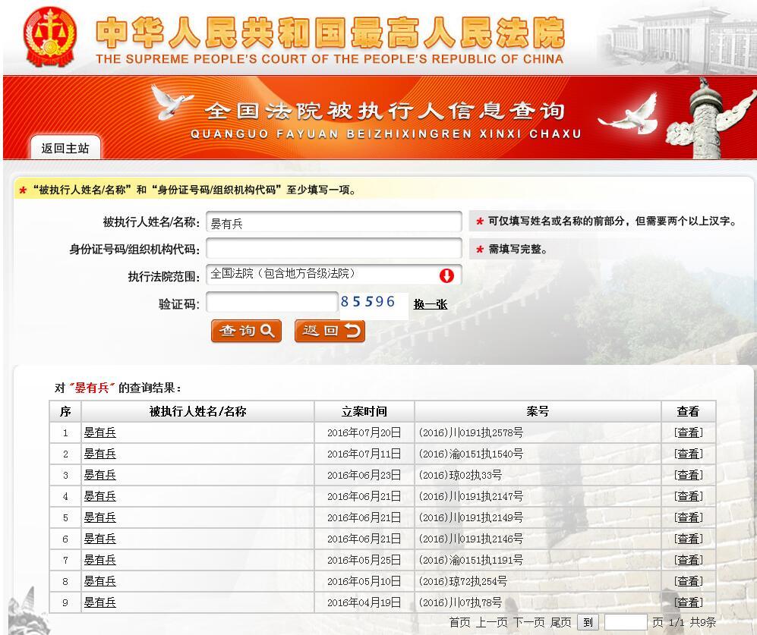
Task: Click the 全国法院被执行人信息查询 banner title
Action: pos(385,111)
